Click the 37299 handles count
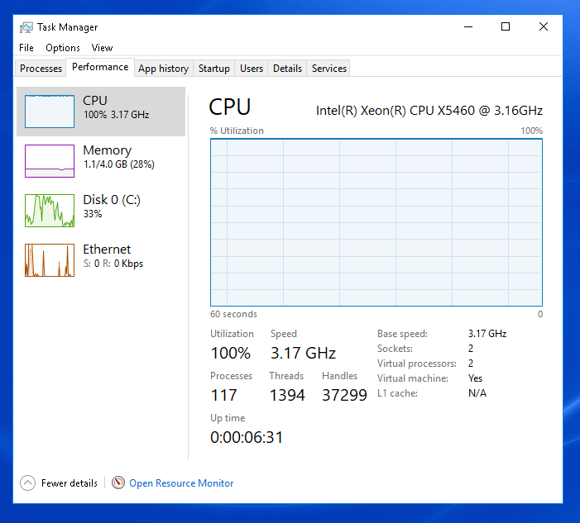580x523 pixels. point(344,395)
